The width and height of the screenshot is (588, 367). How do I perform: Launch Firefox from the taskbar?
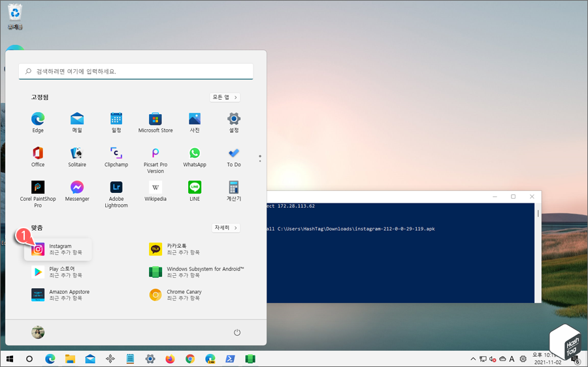[171, 359]
